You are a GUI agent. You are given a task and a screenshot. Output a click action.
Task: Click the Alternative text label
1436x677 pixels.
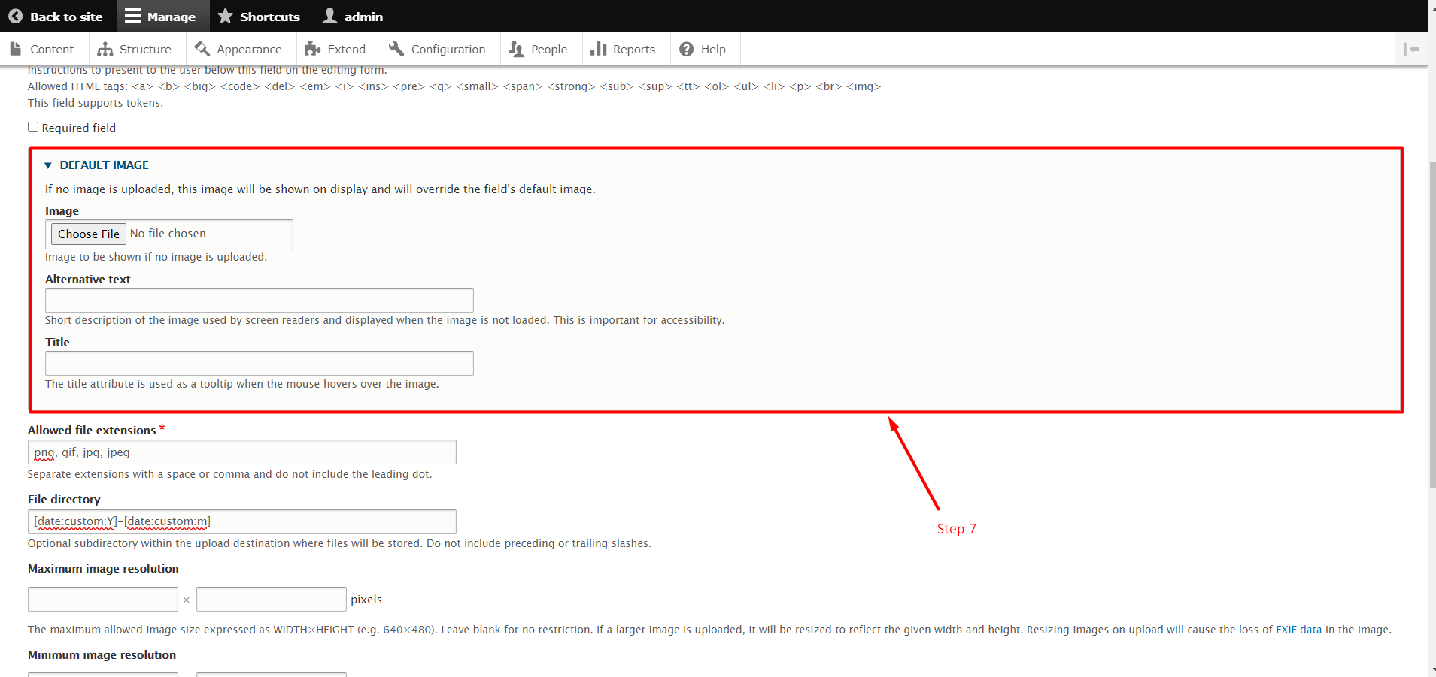(87, 279)
